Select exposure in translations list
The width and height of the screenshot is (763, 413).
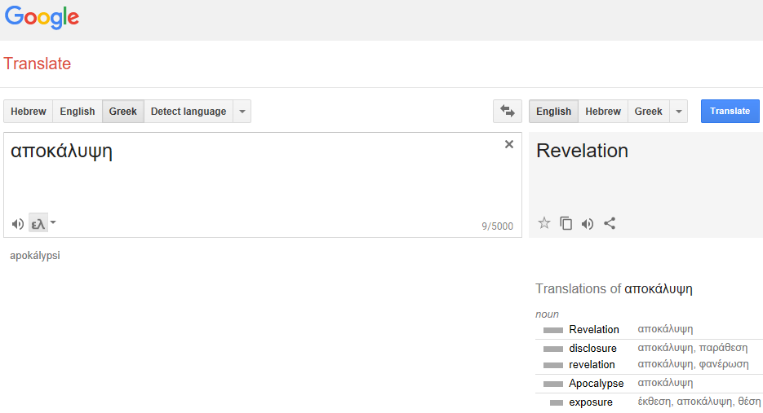click(x=591, y=402)
